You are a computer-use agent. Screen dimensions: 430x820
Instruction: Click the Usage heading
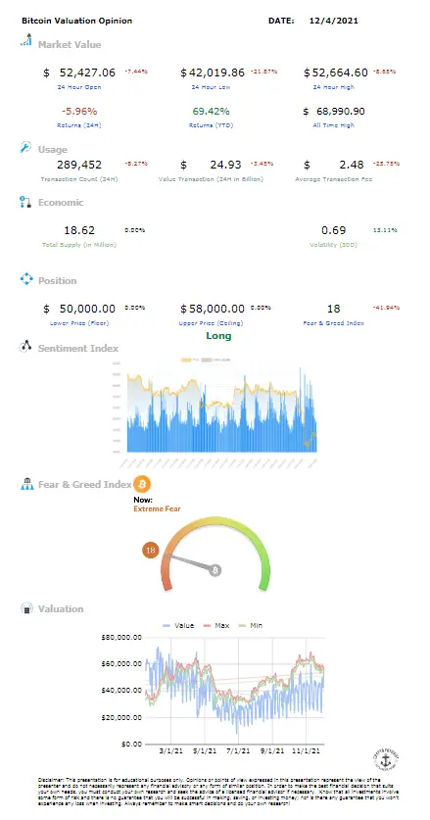click(52, 150)
